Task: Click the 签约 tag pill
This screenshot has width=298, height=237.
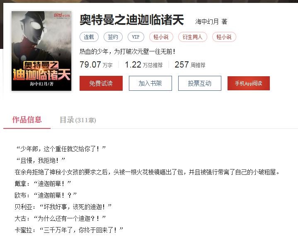Action: 113,37
